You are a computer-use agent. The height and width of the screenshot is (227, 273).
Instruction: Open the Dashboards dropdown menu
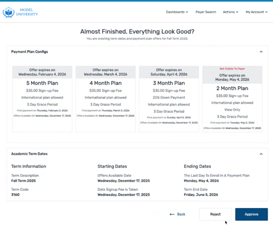point(177,12)
